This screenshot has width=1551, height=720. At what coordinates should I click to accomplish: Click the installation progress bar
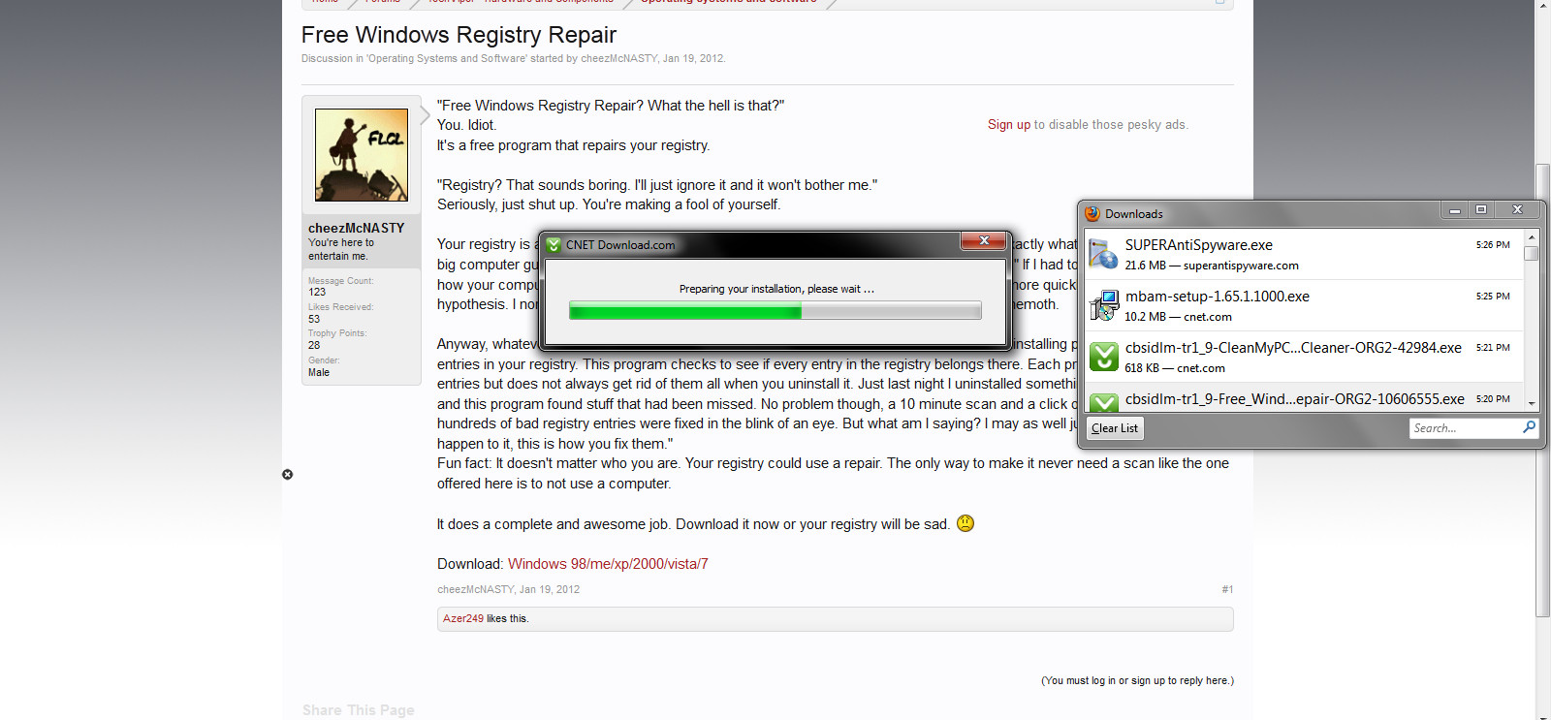[775, 311]
